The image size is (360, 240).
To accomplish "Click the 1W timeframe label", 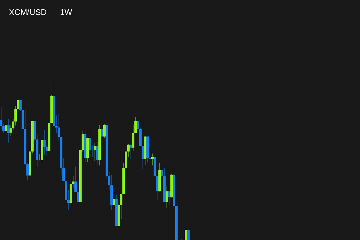I will pos(66,12).
